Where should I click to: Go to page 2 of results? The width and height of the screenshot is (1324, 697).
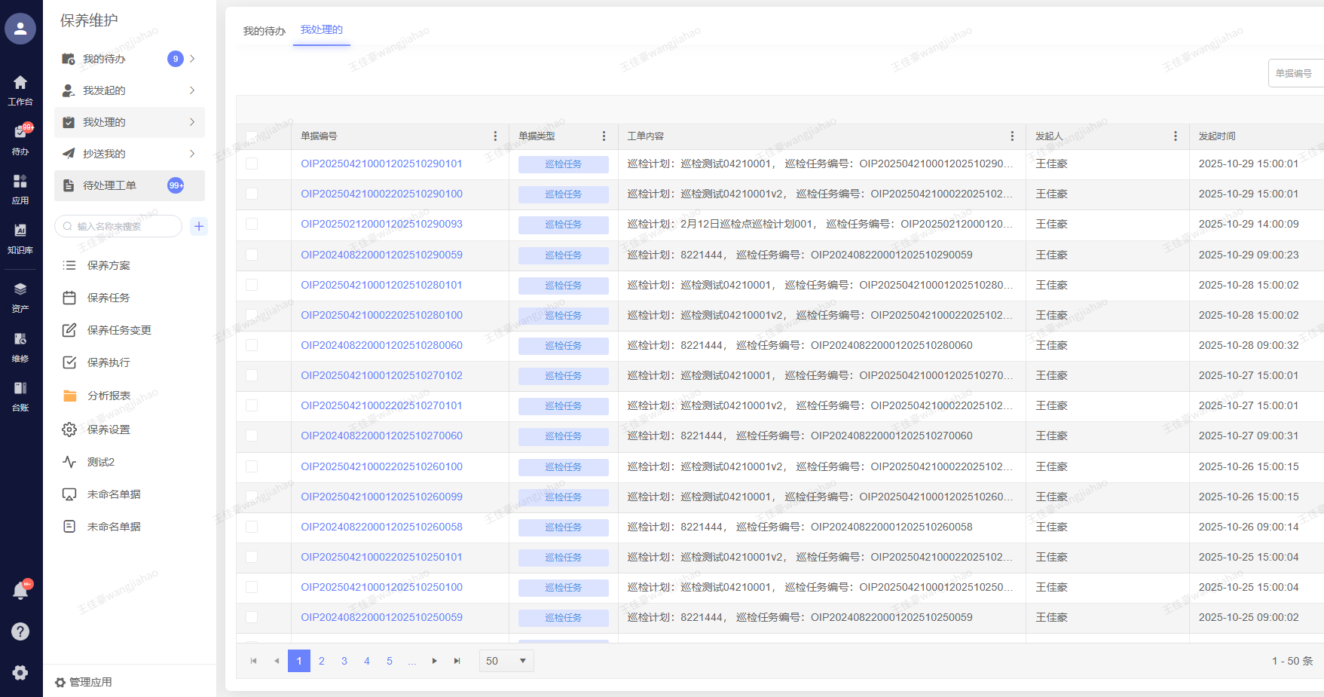322,661
